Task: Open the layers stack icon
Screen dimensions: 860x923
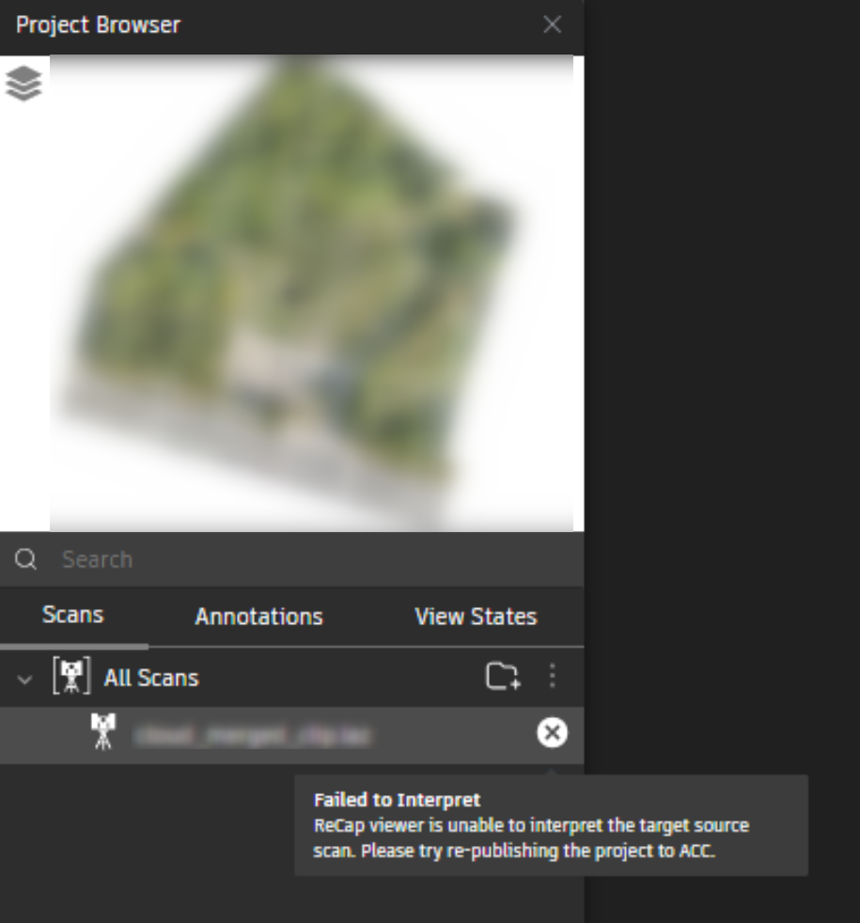Action: [23, 84]
